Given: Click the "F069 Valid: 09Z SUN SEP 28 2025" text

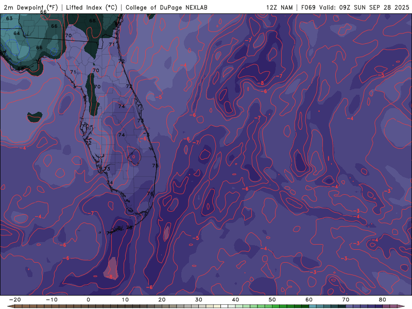Looking at the screenshot, I should point(355,7).
